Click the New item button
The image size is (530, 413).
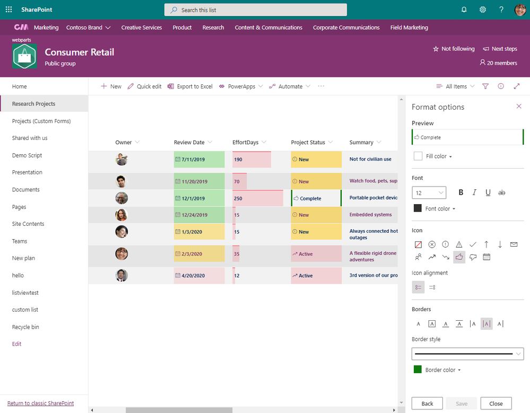click(111, 86)
